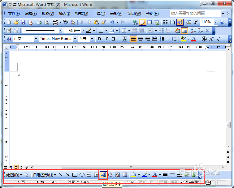234x188 pixels.
Task: Align paragraph text to the right
Action: tap(148, 39)
